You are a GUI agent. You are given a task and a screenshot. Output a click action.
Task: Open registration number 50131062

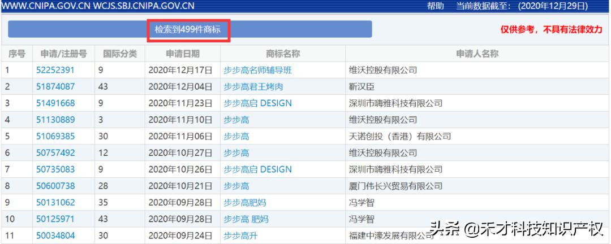[55, 202]
